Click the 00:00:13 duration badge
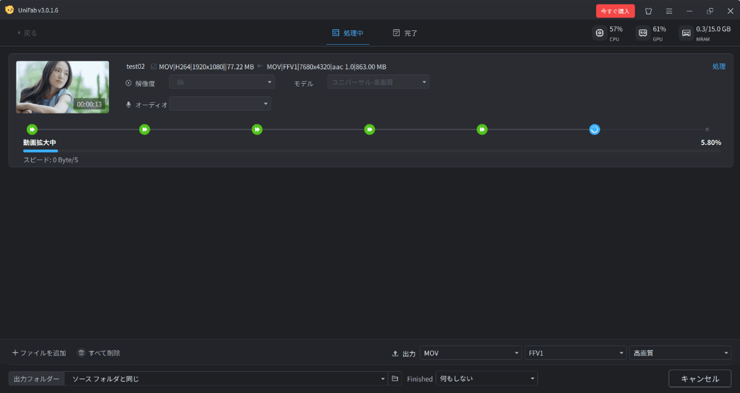Image resolution: width=740 pixels, height=393 pixels. [89, 104]
